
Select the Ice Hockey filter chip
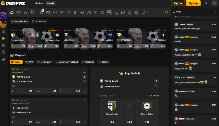point(44,62)
